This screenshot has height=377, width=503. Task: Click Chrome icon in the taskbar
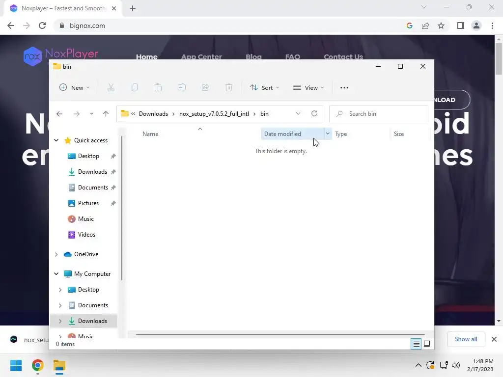[37, 365]
